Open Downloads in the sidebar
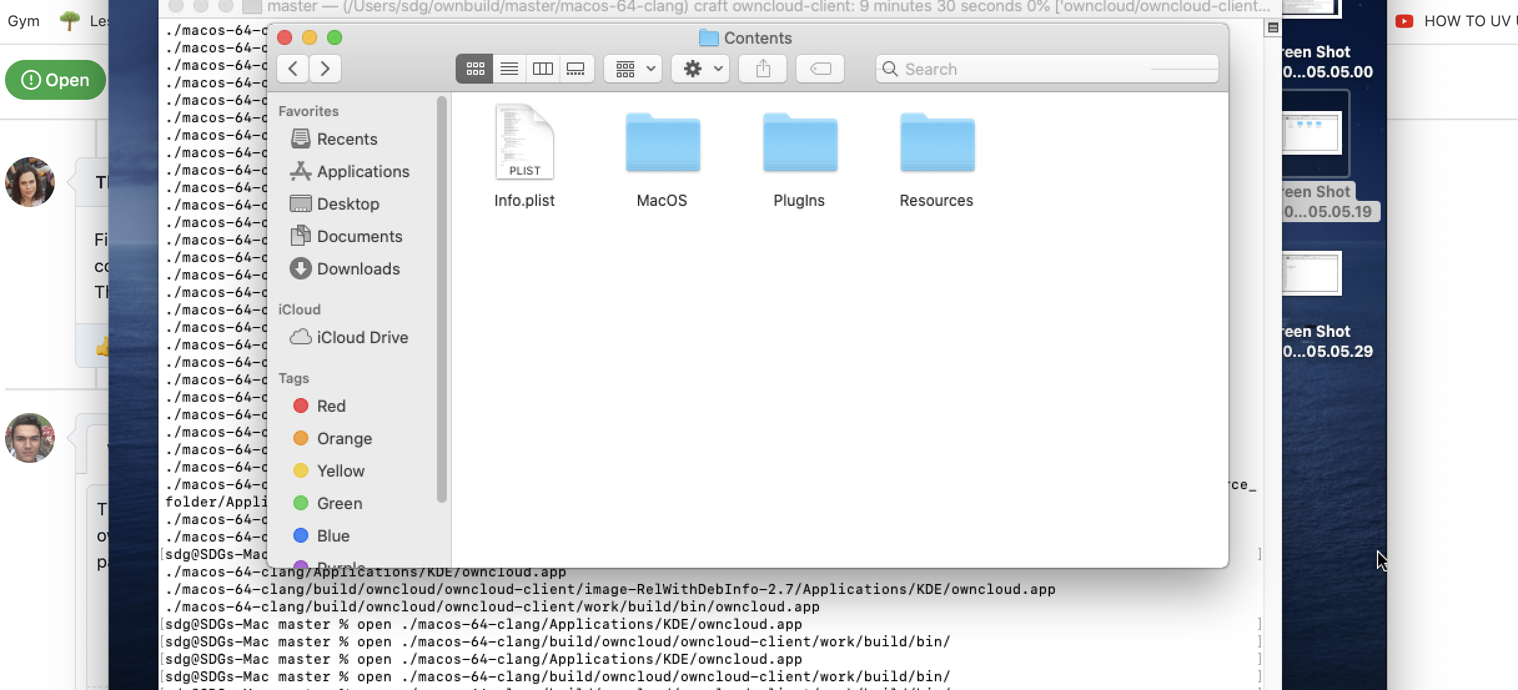This screenshot has height=690, width=1518. coord(345,268)
